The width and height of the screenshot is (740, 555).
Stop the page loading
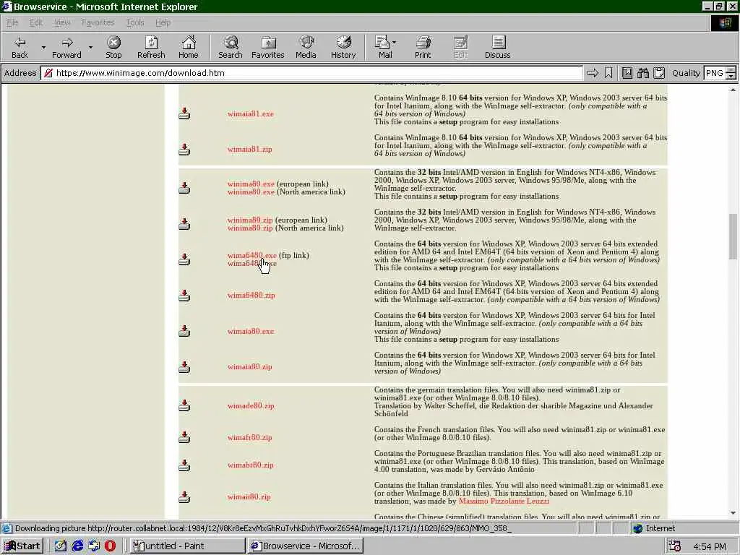pos(113,47)
